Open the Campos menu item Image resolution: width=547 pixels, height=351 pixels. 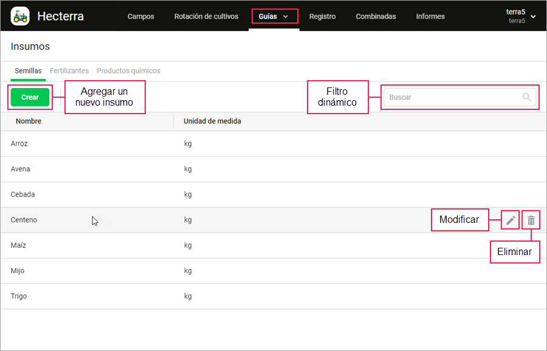pyautogui.click(x=141, y=16)
